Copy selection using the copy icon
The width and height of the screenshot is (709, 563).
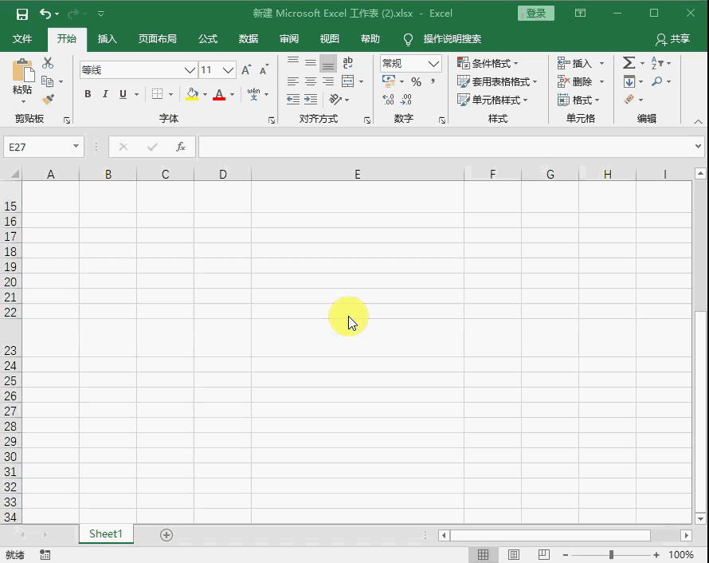(x=48, y=81)
